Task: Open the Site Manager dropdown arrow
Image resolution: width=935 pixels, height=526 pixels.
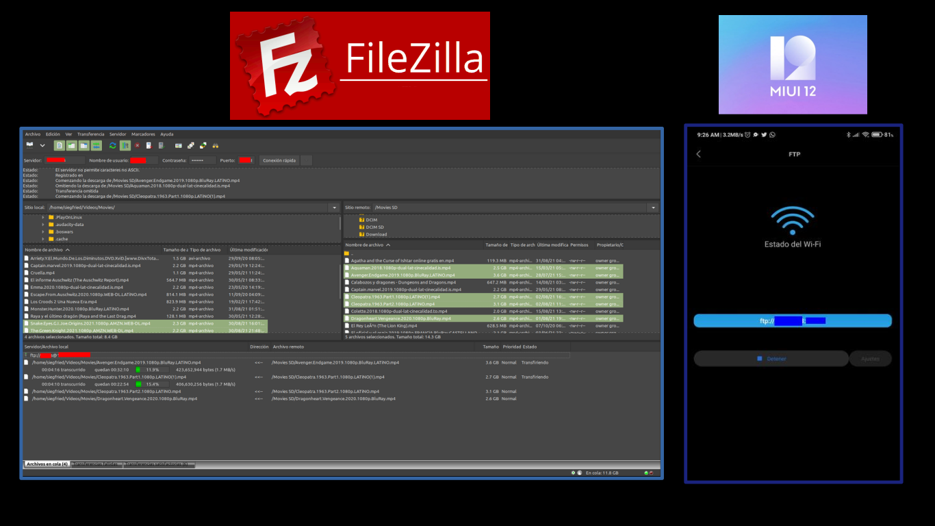Action: (42, 145)
